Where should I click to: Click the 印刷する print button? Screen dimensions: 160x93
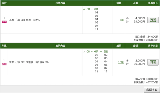click(x=152, y=90)
